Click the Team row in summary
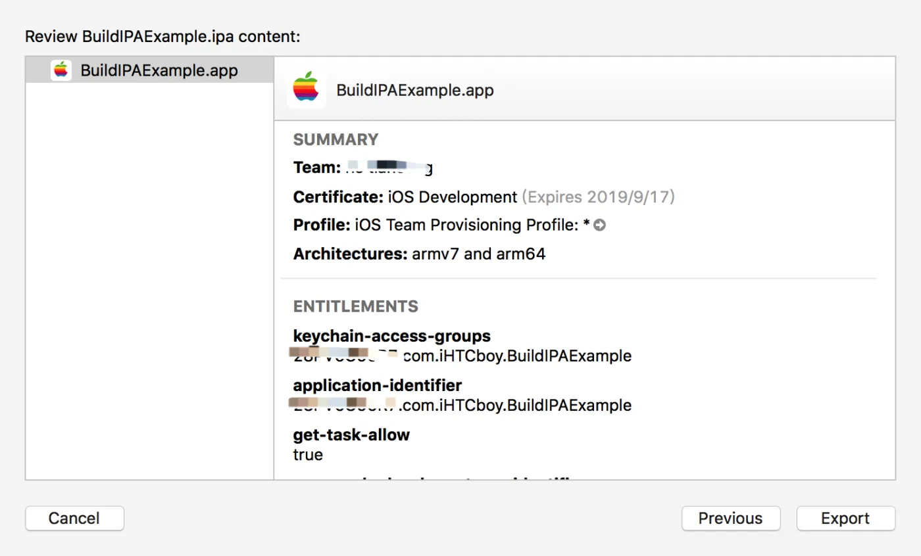This screenshot has height=556, width=921. point(362,168)
